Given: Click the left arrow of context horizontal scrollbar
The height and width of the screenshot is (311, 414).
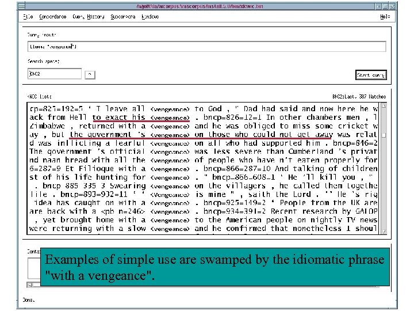Looking at the screenshot, I should pyautogui.click(x=30, y=285).
